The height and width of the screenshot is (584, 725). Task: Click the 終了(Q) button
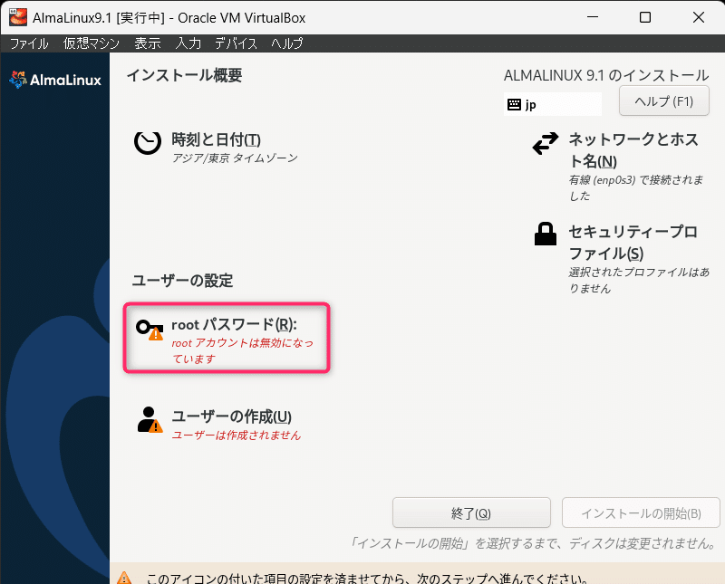[x=471, y=512]
